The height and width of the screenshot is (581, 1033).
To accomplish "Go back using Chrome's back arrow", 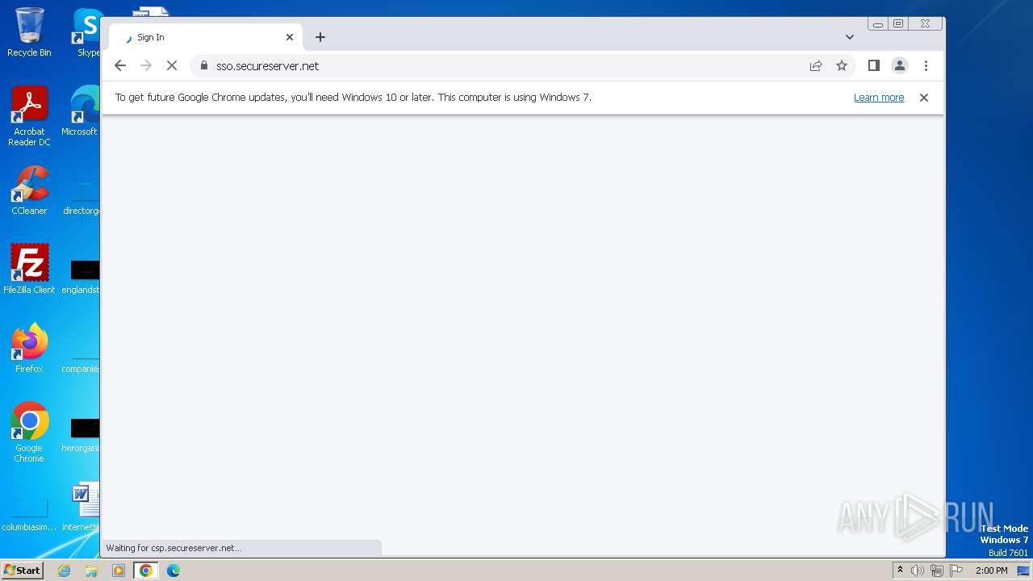I will [120, 66].
